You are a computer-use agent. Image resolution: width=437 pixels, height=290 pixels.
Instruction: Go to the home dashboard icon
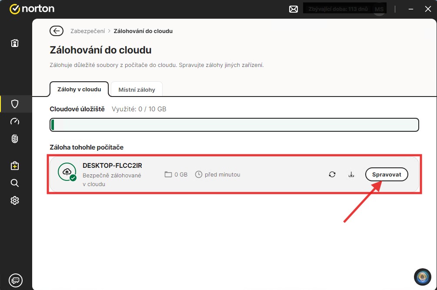[15, 43]
